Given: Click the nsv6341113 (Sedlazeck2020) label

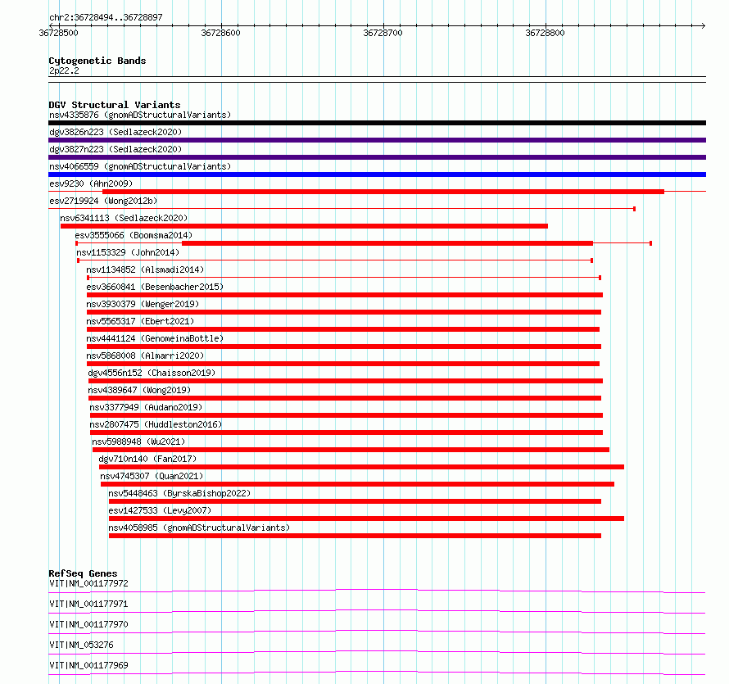Looking at the screenshot, I should (124, 218).
